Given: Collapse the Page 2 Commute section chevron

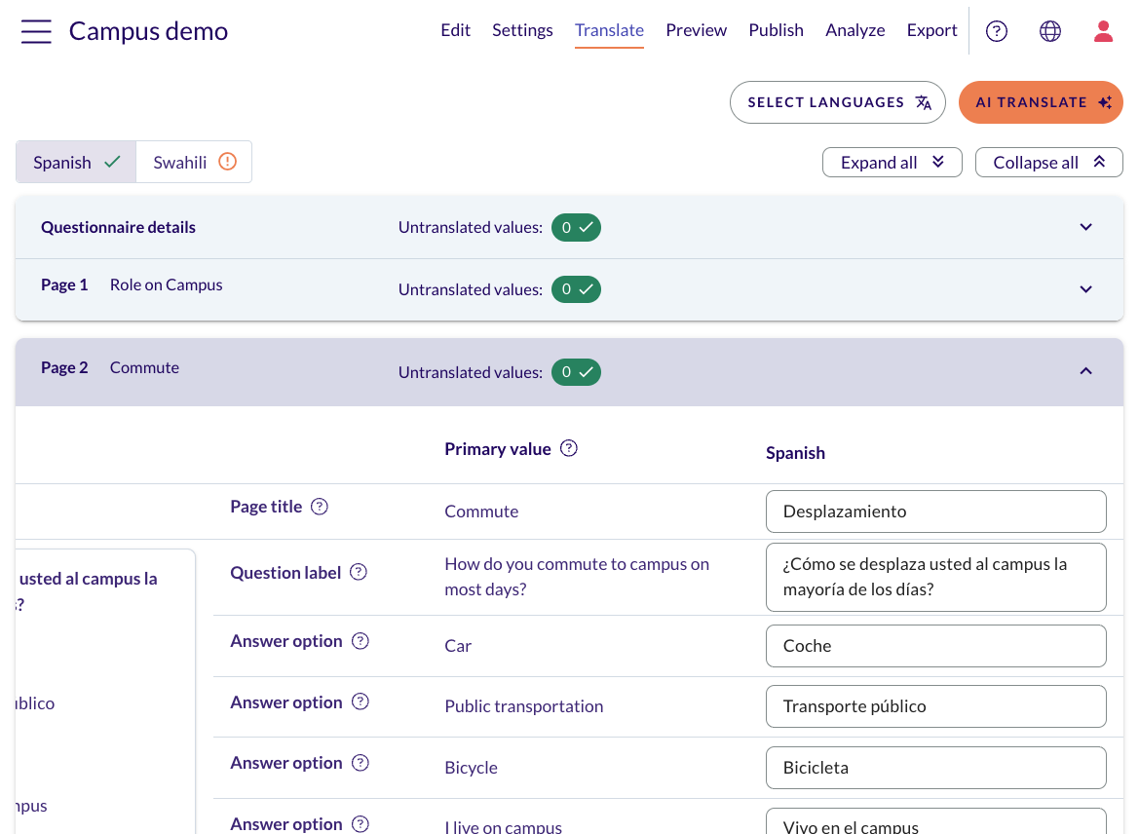Looking at the screenshot, I should click(x=1085, y=371).
